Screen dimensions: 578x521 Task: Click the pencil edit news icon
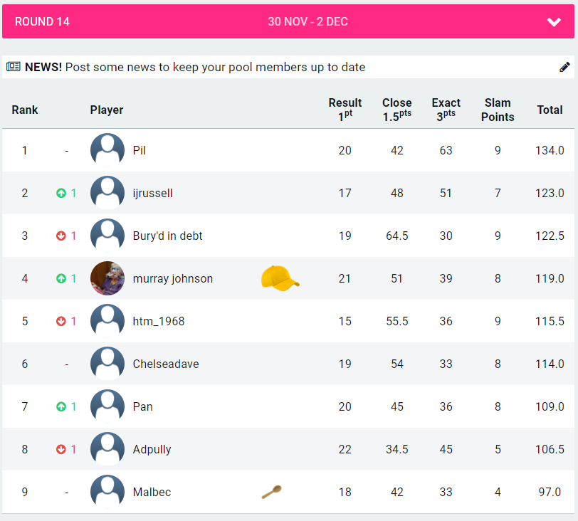pos(564,67)
